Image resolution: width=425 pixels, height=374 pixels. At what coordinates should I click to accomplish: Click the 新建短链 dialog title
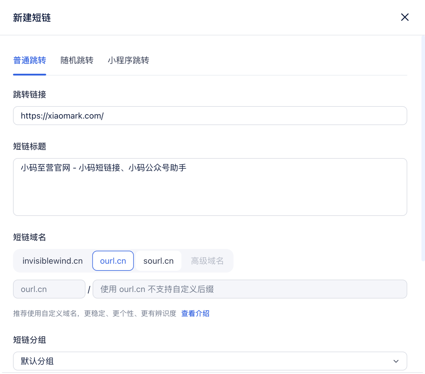tap(32, 18)
